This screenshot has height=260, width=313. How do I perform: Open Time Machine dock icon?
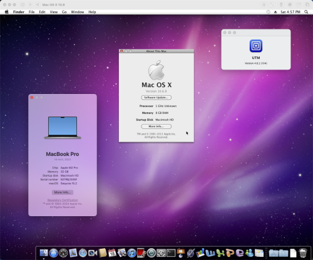pos(151,253)
